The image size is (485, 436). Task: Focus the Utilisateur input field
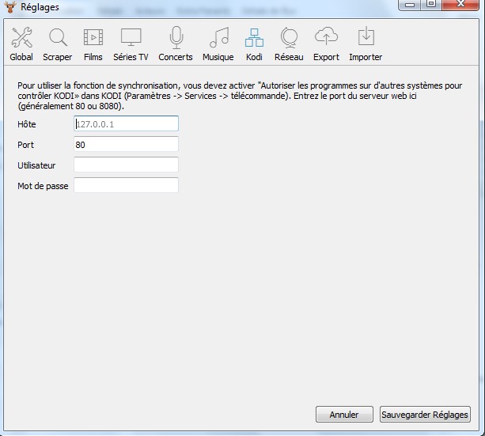[x=127, y=165]
